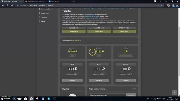Click the Тарифы heading
Viewport: 180px width, 101px height.
pos(67,11)
